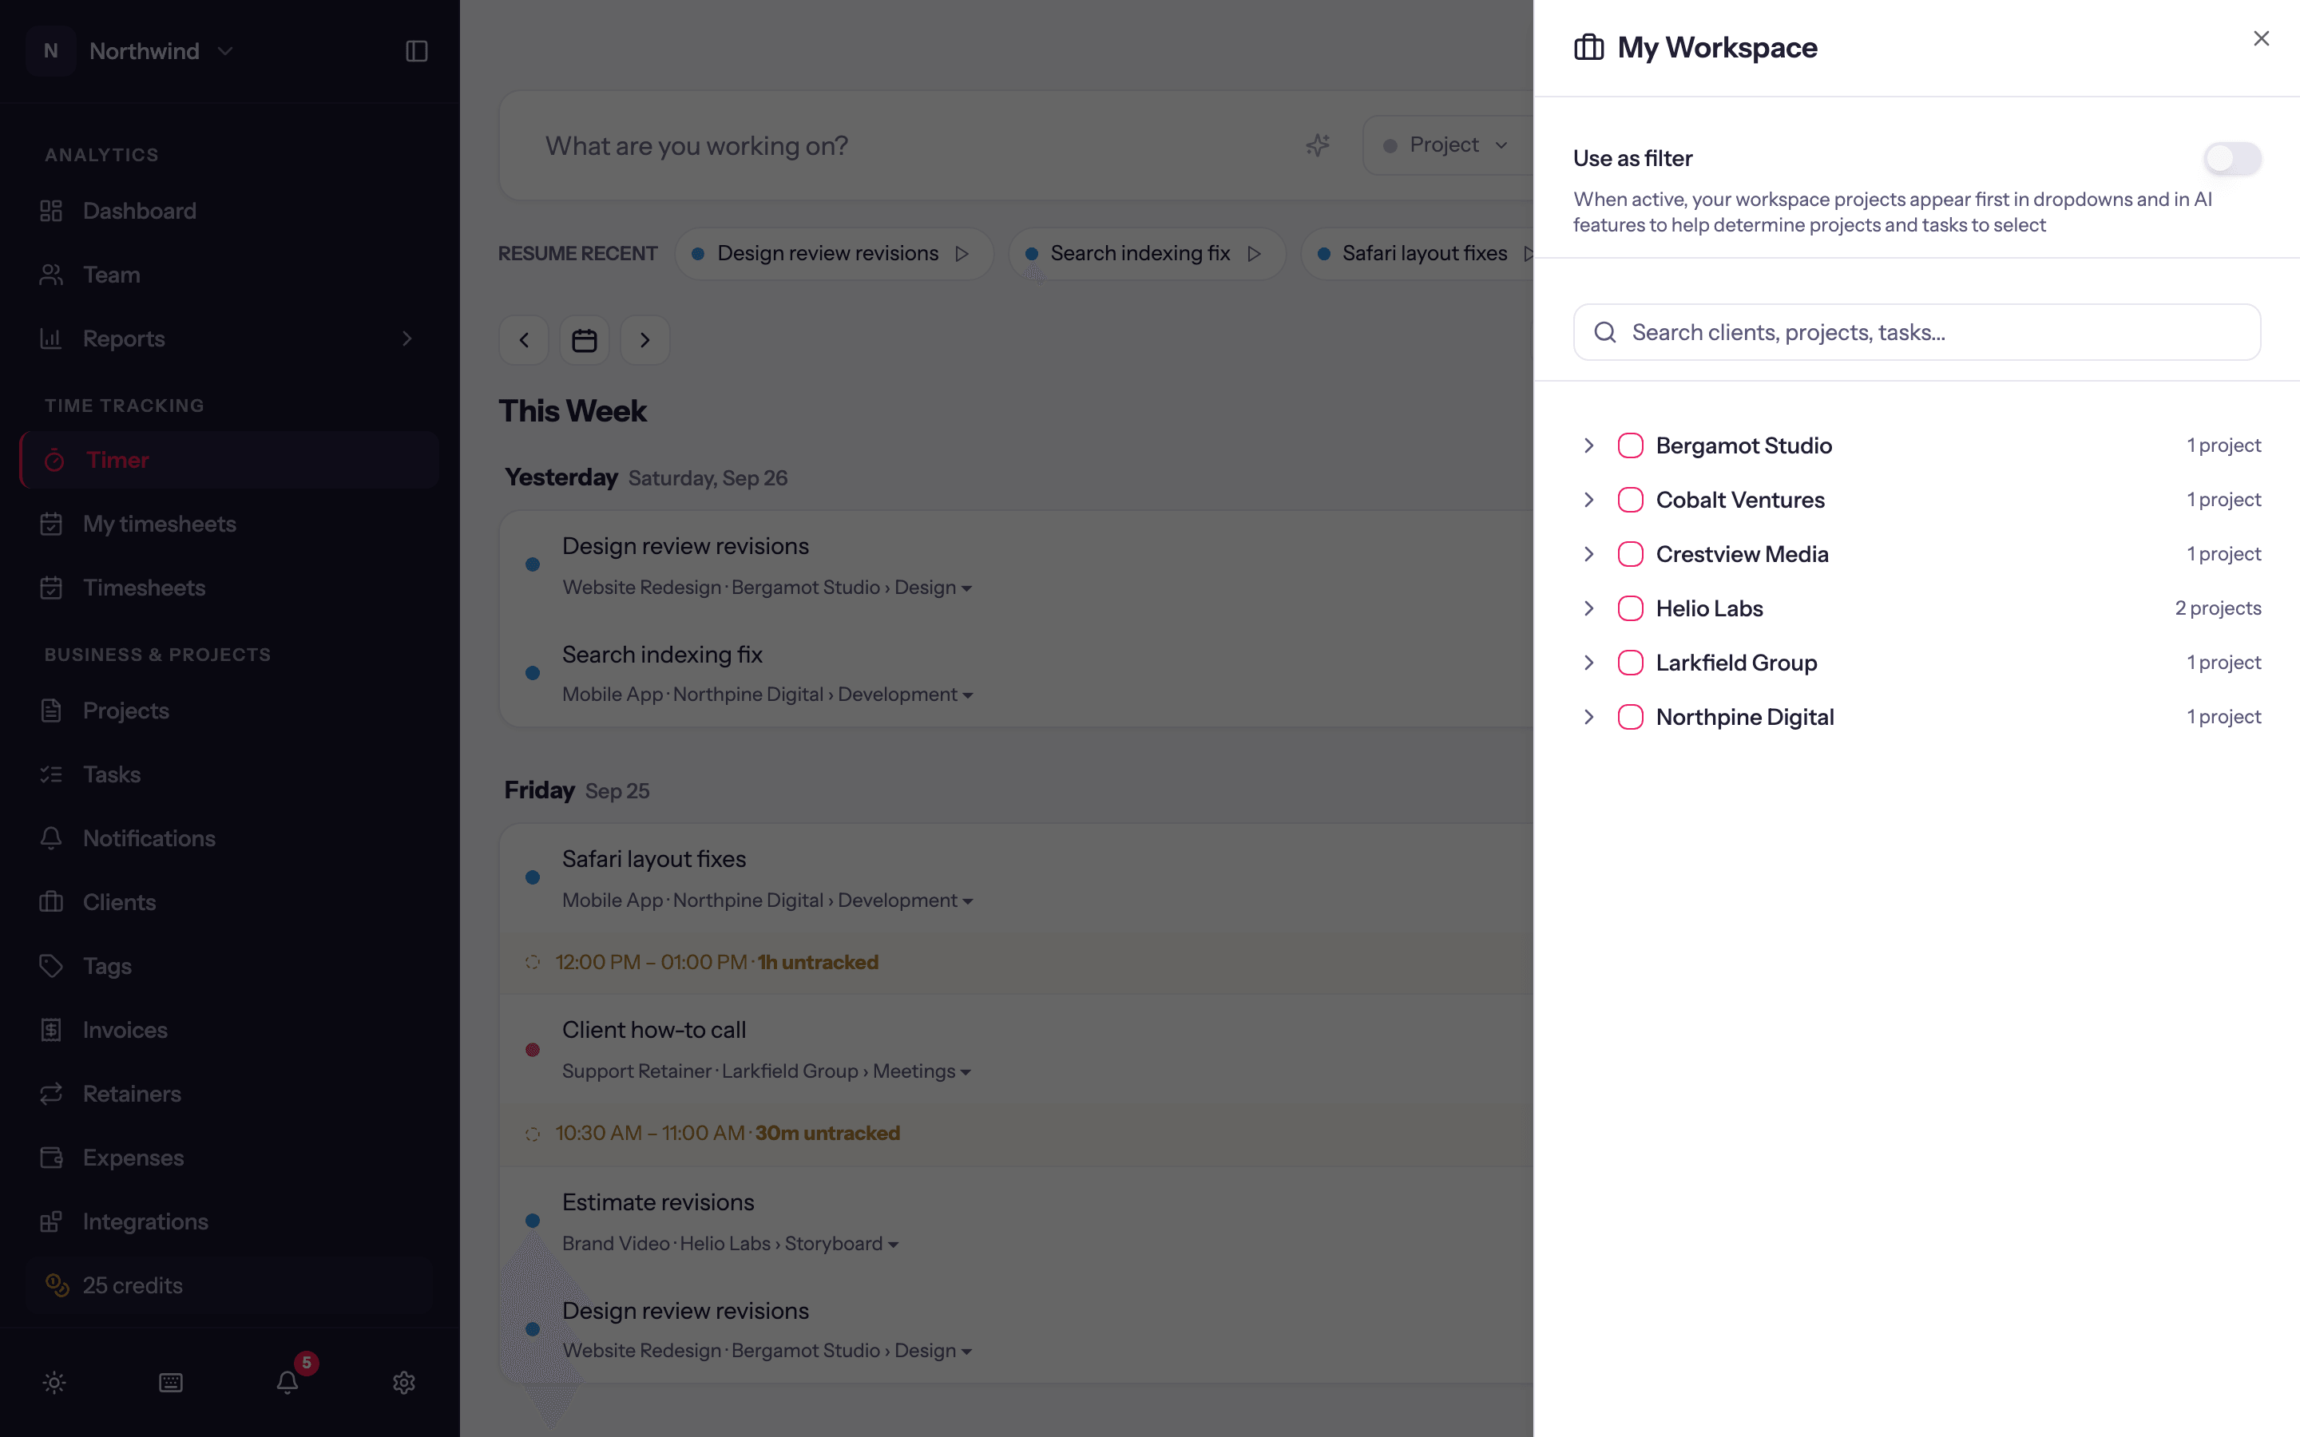This screenshot has width=2300, height=1437.
Task: Enable the Use as filter switch
Action: [2233, 159]
